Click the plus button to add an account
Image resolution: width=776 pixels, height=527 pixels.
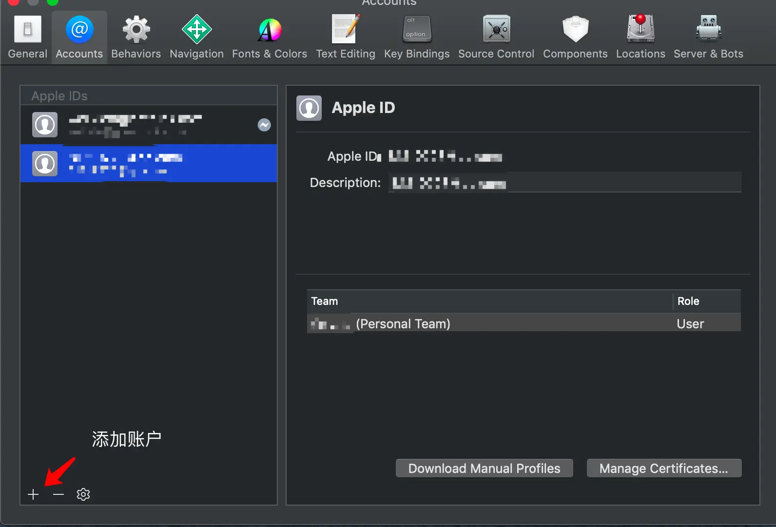[33, 494]
